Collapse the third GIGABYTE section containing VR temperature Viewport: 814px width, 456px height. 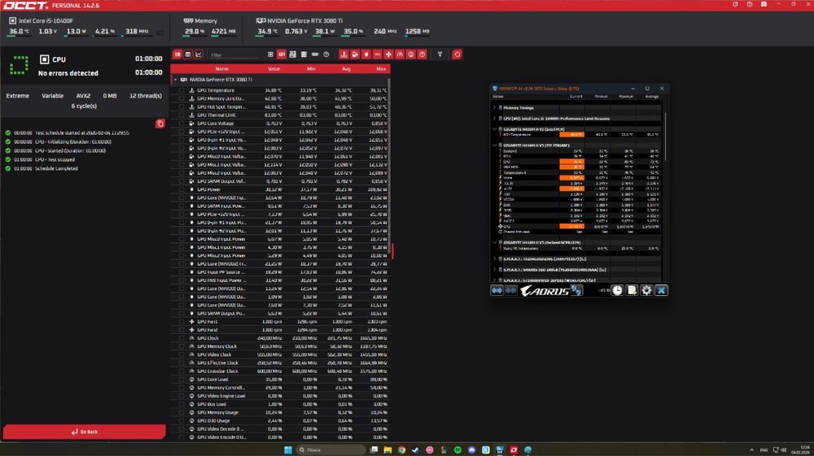pos(494,242)
